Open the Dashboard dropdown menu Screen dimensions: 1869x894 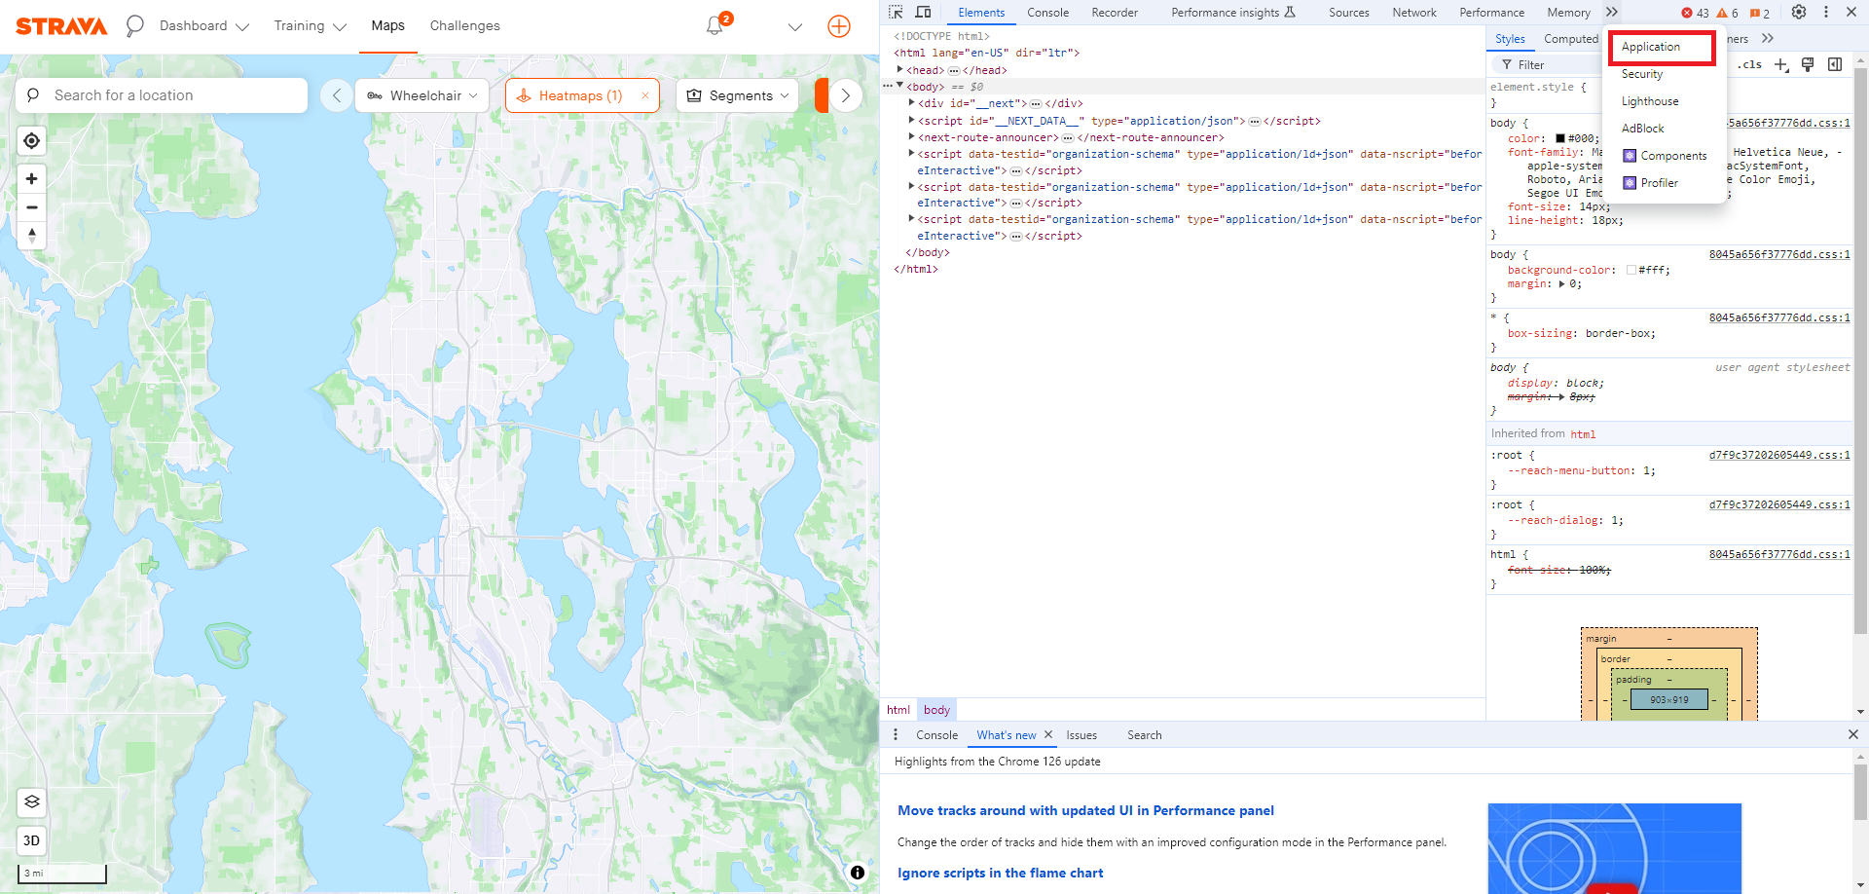click(204, 26)
